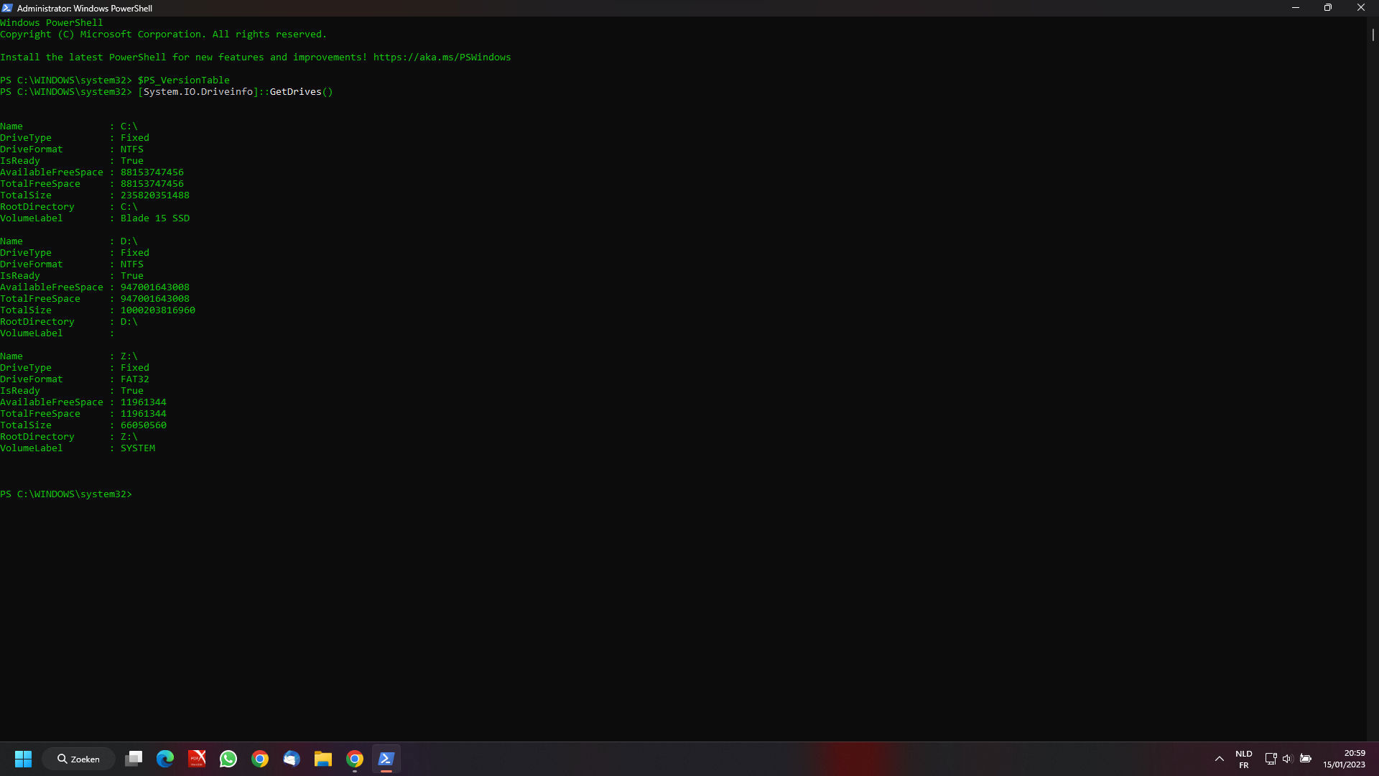
Task: Open Task View from the taskbar
Action: pyautogui.click(x=134, y=759)
